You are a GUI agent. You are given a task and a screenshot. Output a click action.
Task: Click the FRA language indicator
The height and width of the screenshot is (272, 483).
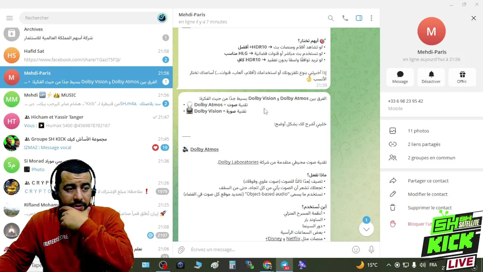pyautogui.click(x=433, y=265)
